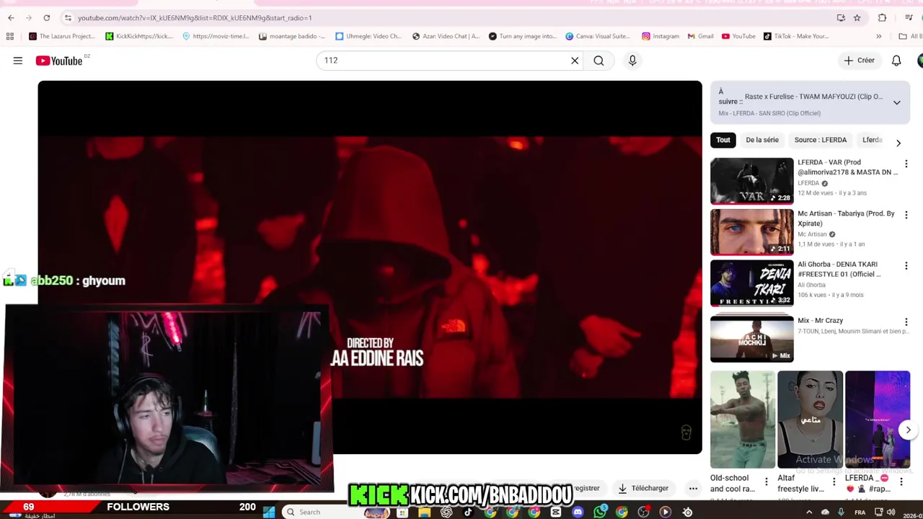
Task: Open the YouTube hamburger guide menu
Action: [x=18, y=61]
